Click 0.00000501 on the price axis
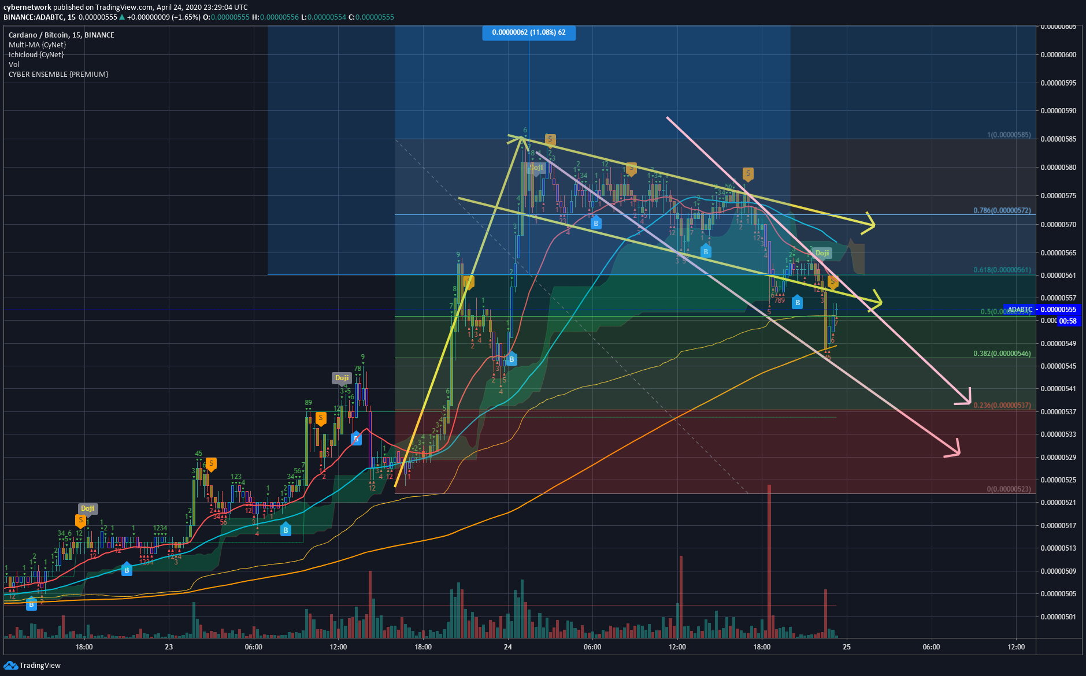The image size is (1086, 676). [1058, 617]
